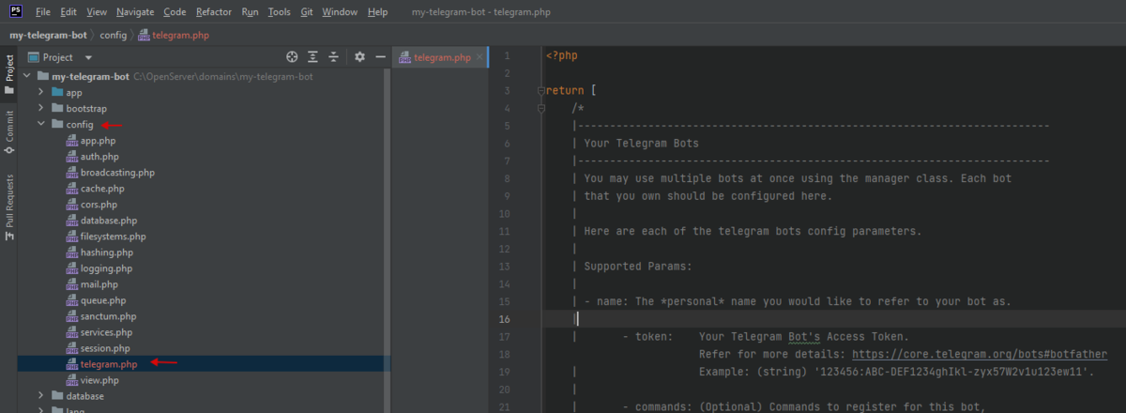Screen dimensions: 1126x413
Task: Open the Navigate menu
Action: (x=136, y=13)
